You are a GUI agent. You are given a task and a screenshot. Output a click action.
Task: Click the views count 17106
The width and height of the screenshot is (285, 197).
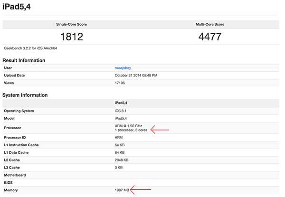click(120, 83)
